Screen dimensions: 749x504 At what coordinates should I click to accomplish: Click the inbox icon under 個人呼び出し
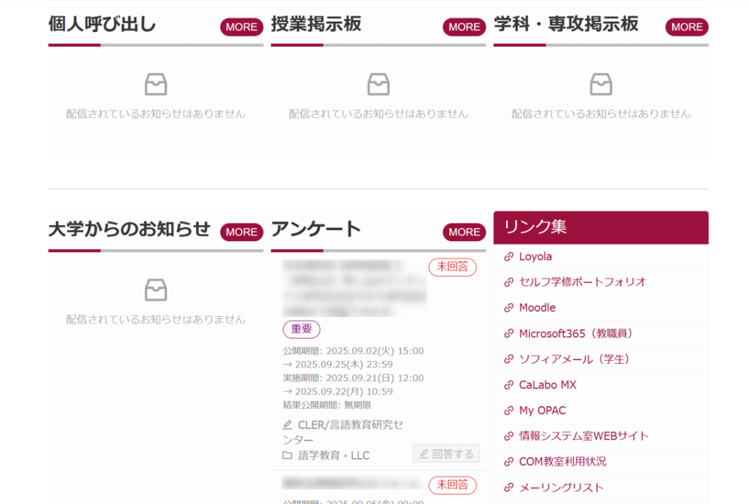click(x=156, y=85)
